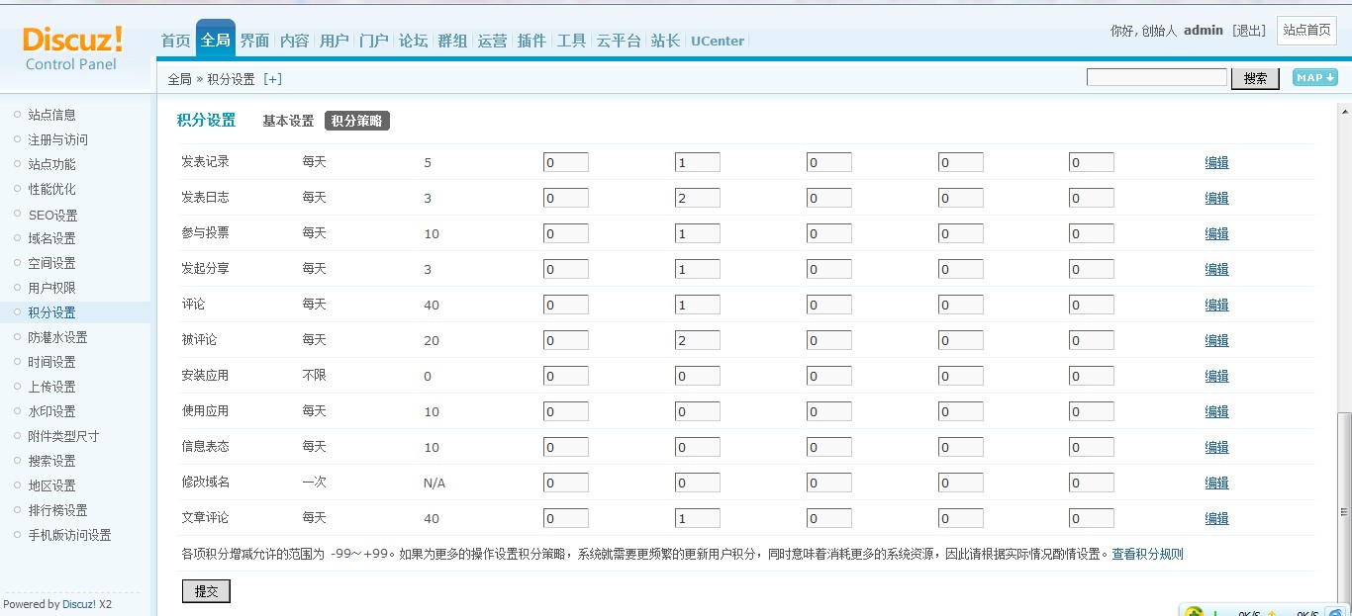This screenshot has height=616, width=1352.
Task: Open 地区设置 in the sidebar
Action: click(x=51, y=485)
